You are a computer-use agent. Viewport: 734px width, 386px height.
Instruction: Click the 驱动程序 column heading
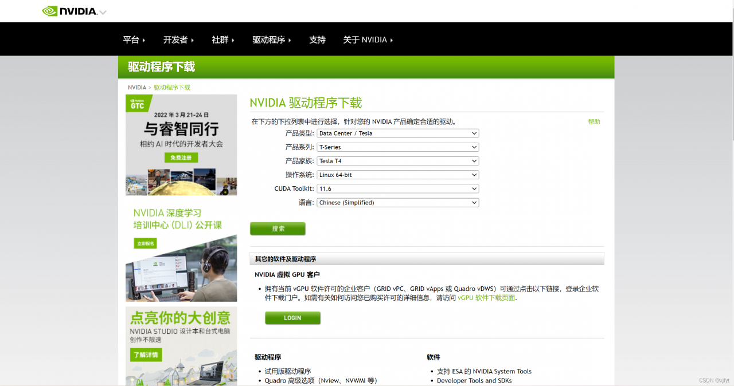click(268, 357)
